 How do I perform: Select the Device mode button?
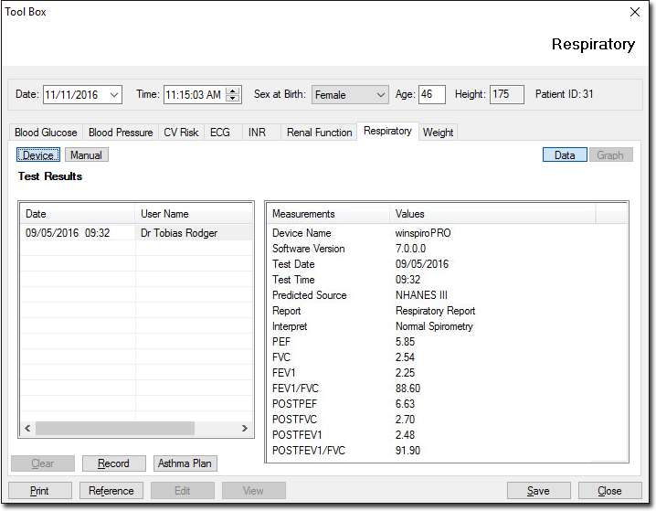click(x=37, y=155)
